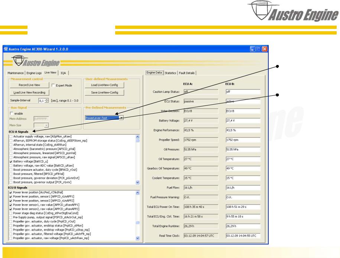Click ECU A Propeller Speed 1752 rpm field
The width and height of the screenshot is (340, 258).
201,140
